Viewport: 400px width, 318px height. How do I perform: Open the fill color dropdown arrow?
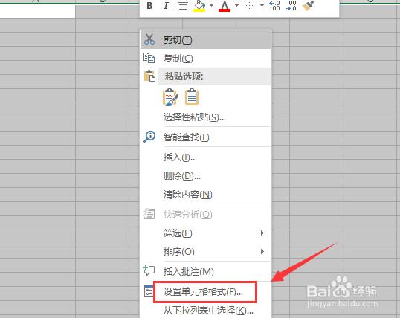[211, 5]
